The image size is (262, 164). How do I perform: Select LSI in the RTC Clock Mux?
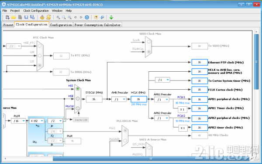coord(40,65)
